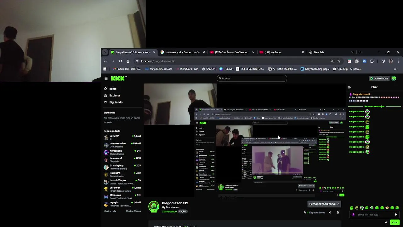Viewport: 403px width, 227px height.
Task: Open the Chrome profile avatar
Action: [x=391, y=61]
